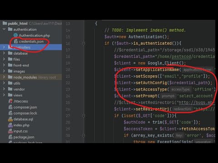This screenshot has width=218, height=163.
Task: Open the index.php file icon
Action: 10,125
